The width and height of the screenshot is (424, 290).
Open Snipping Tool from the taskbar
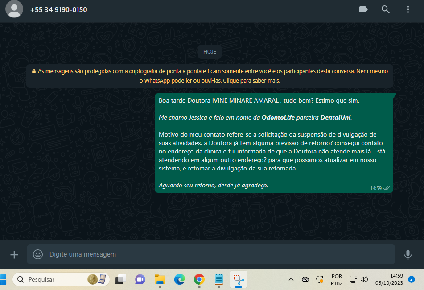click(x=239, y=279)
